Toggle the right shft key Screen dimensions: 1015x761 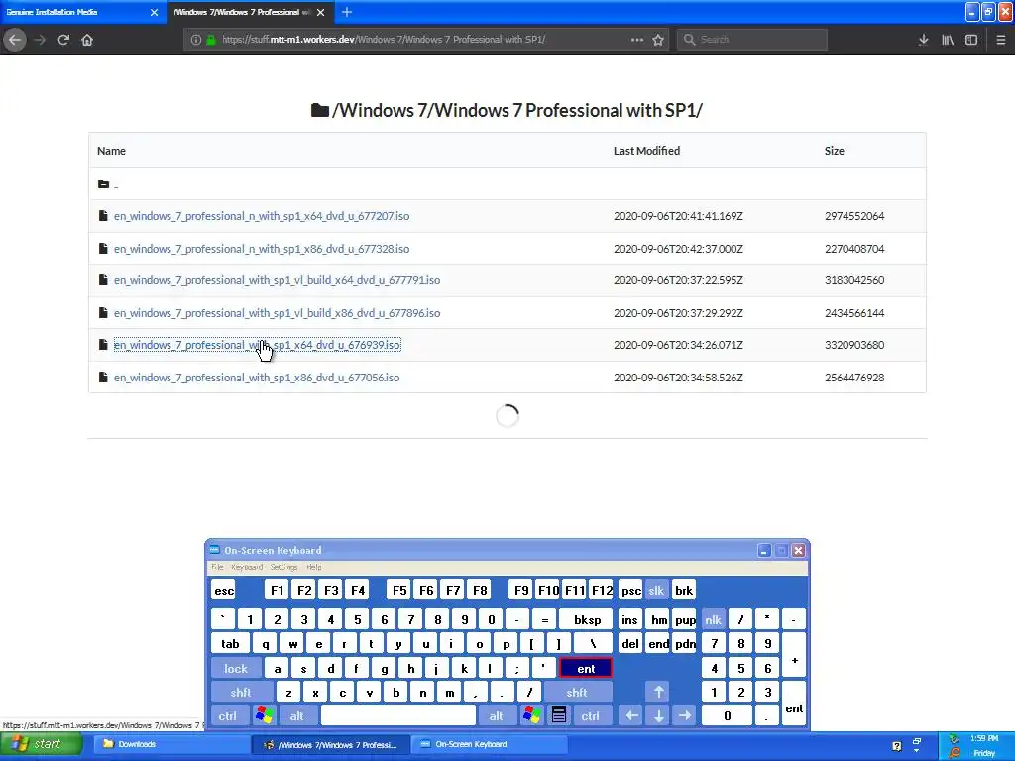pyautogui.click(x=577, y=693)
